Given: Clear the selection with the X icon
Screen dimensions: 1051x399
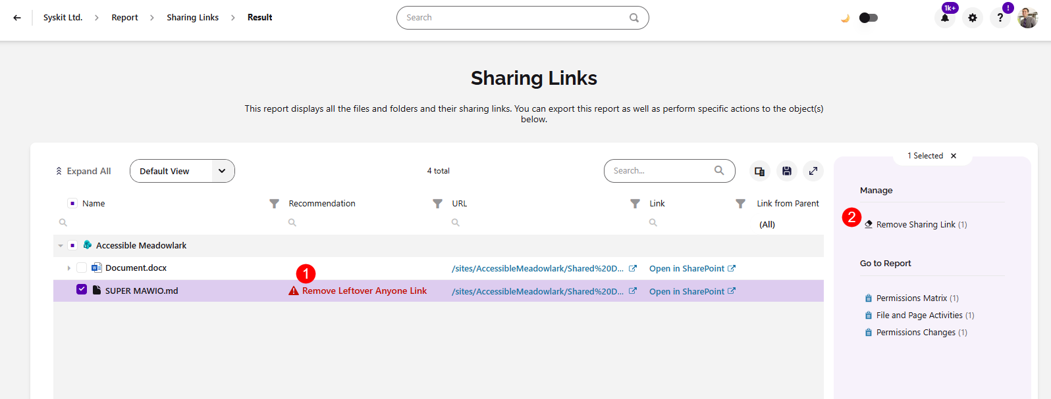Looking at the screenshot, I should point(953,156).
